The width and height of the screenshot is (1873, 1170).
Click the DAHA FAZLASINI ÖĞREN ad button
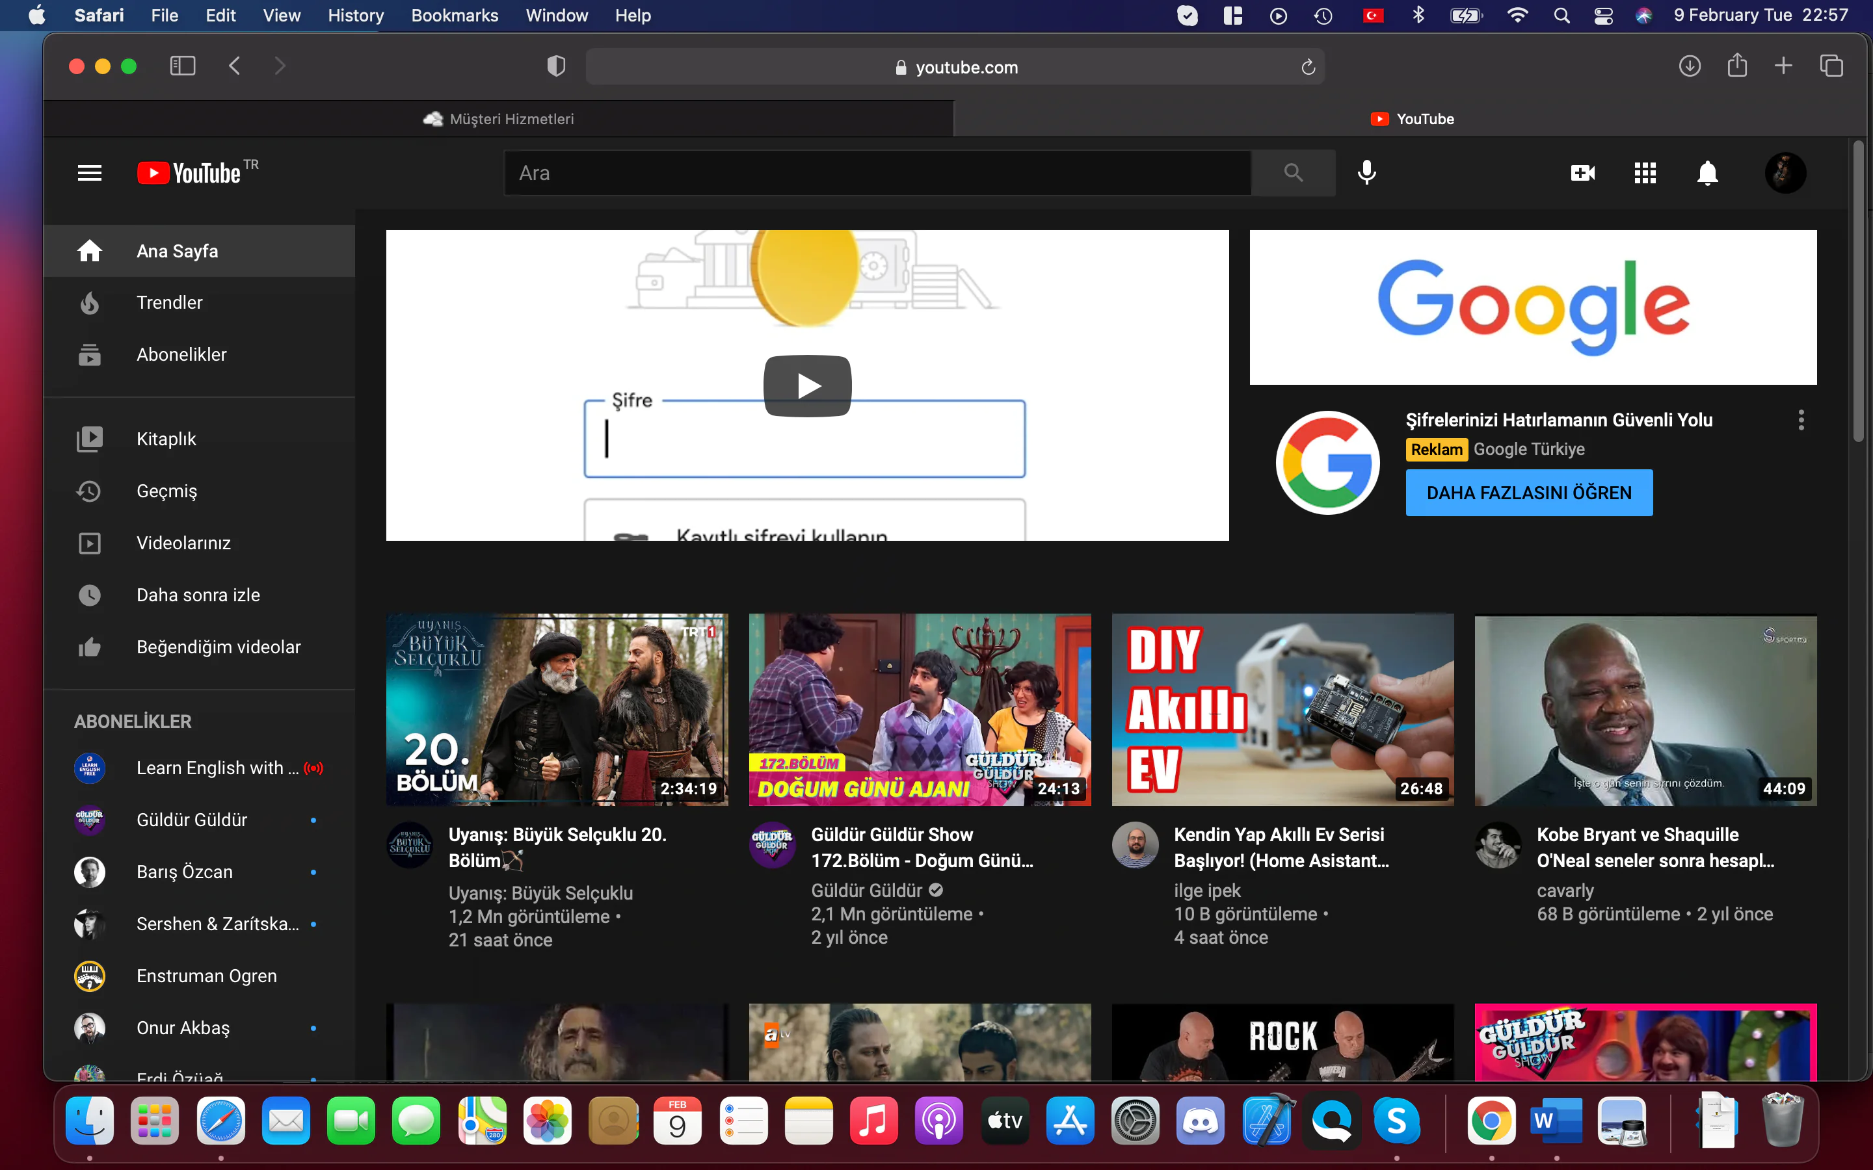point(1528,492)
